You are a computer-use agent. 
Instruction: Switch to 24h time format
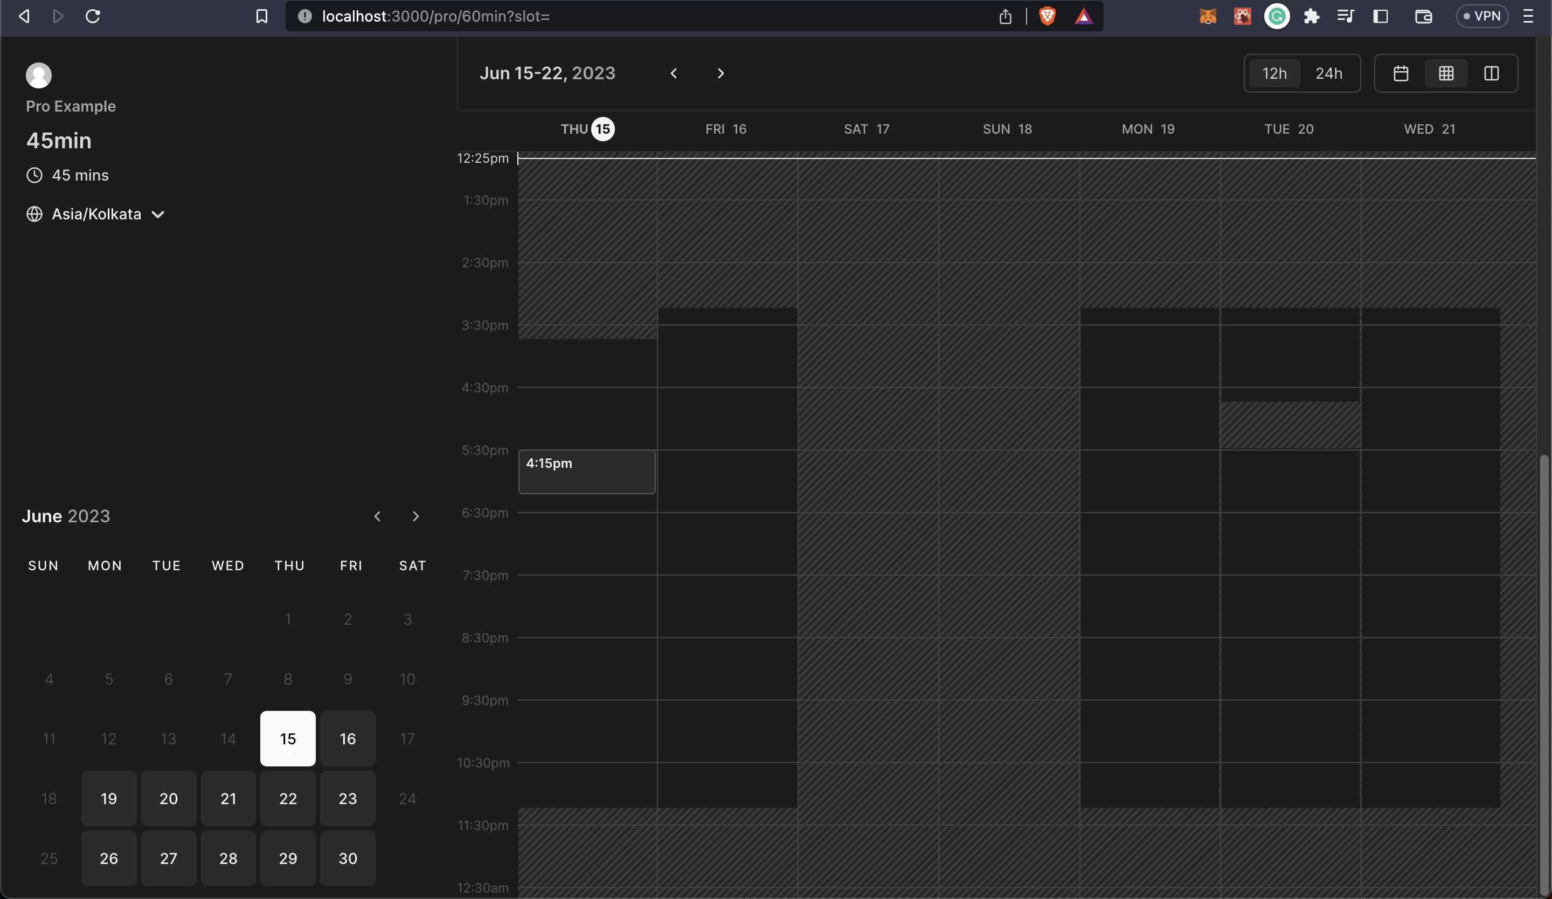coord(1328,73)
